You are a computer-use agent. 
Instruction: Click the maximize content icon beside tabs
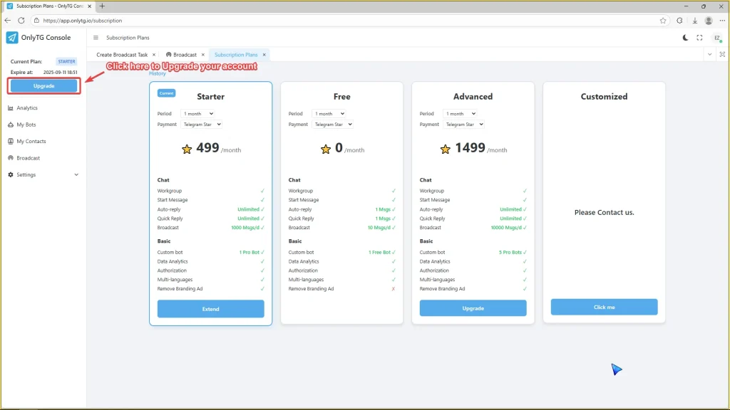(723, 54)
